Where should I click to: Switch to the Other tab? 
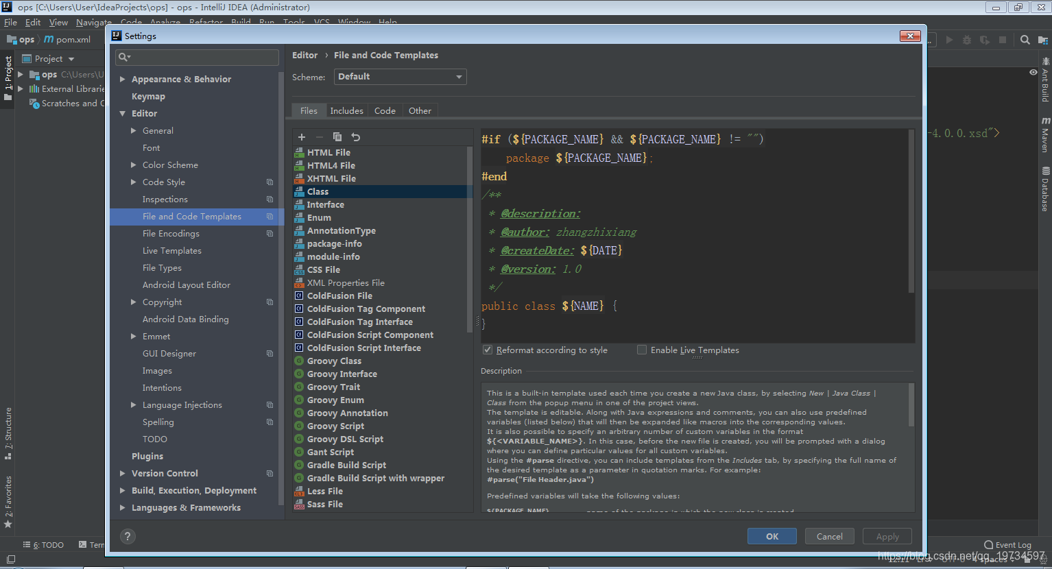click(x=420, y=110)
